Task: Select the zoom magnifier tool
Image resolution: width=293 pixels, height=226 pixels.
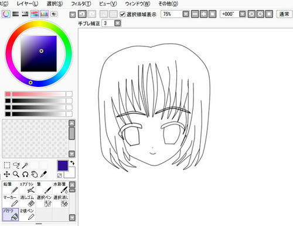Action: [x=16, y=174]
